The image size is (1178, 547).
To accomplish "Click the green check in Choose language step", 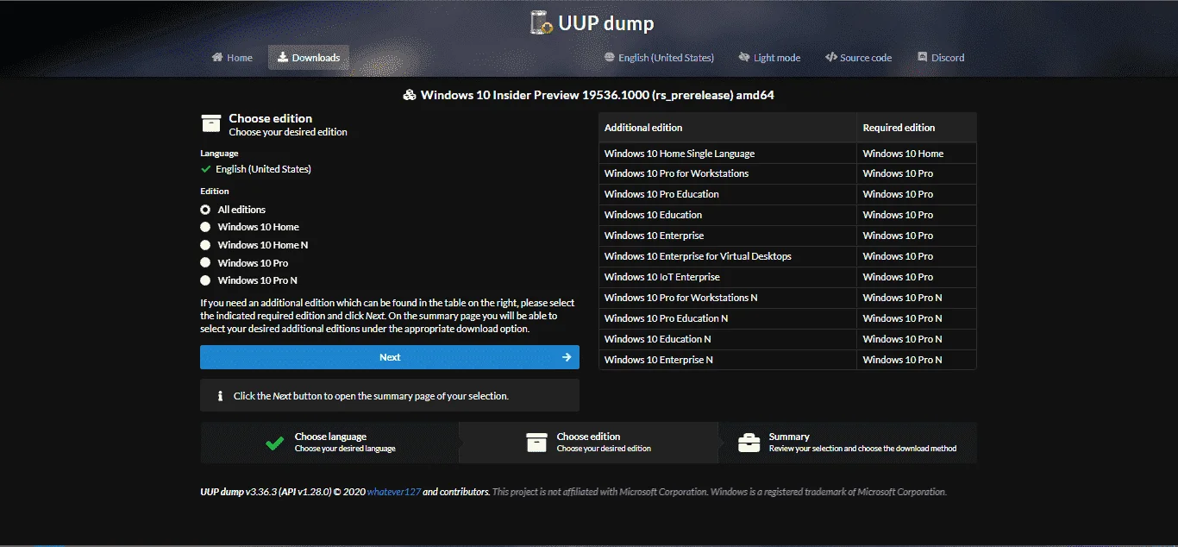I will point(275,443).
